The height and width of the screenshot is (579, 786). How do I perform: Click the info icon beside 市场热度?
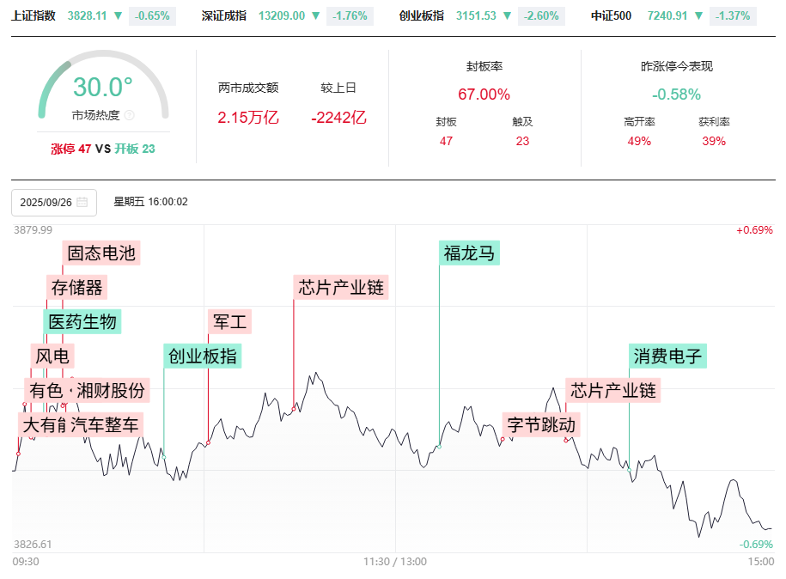tap(130, 115)
